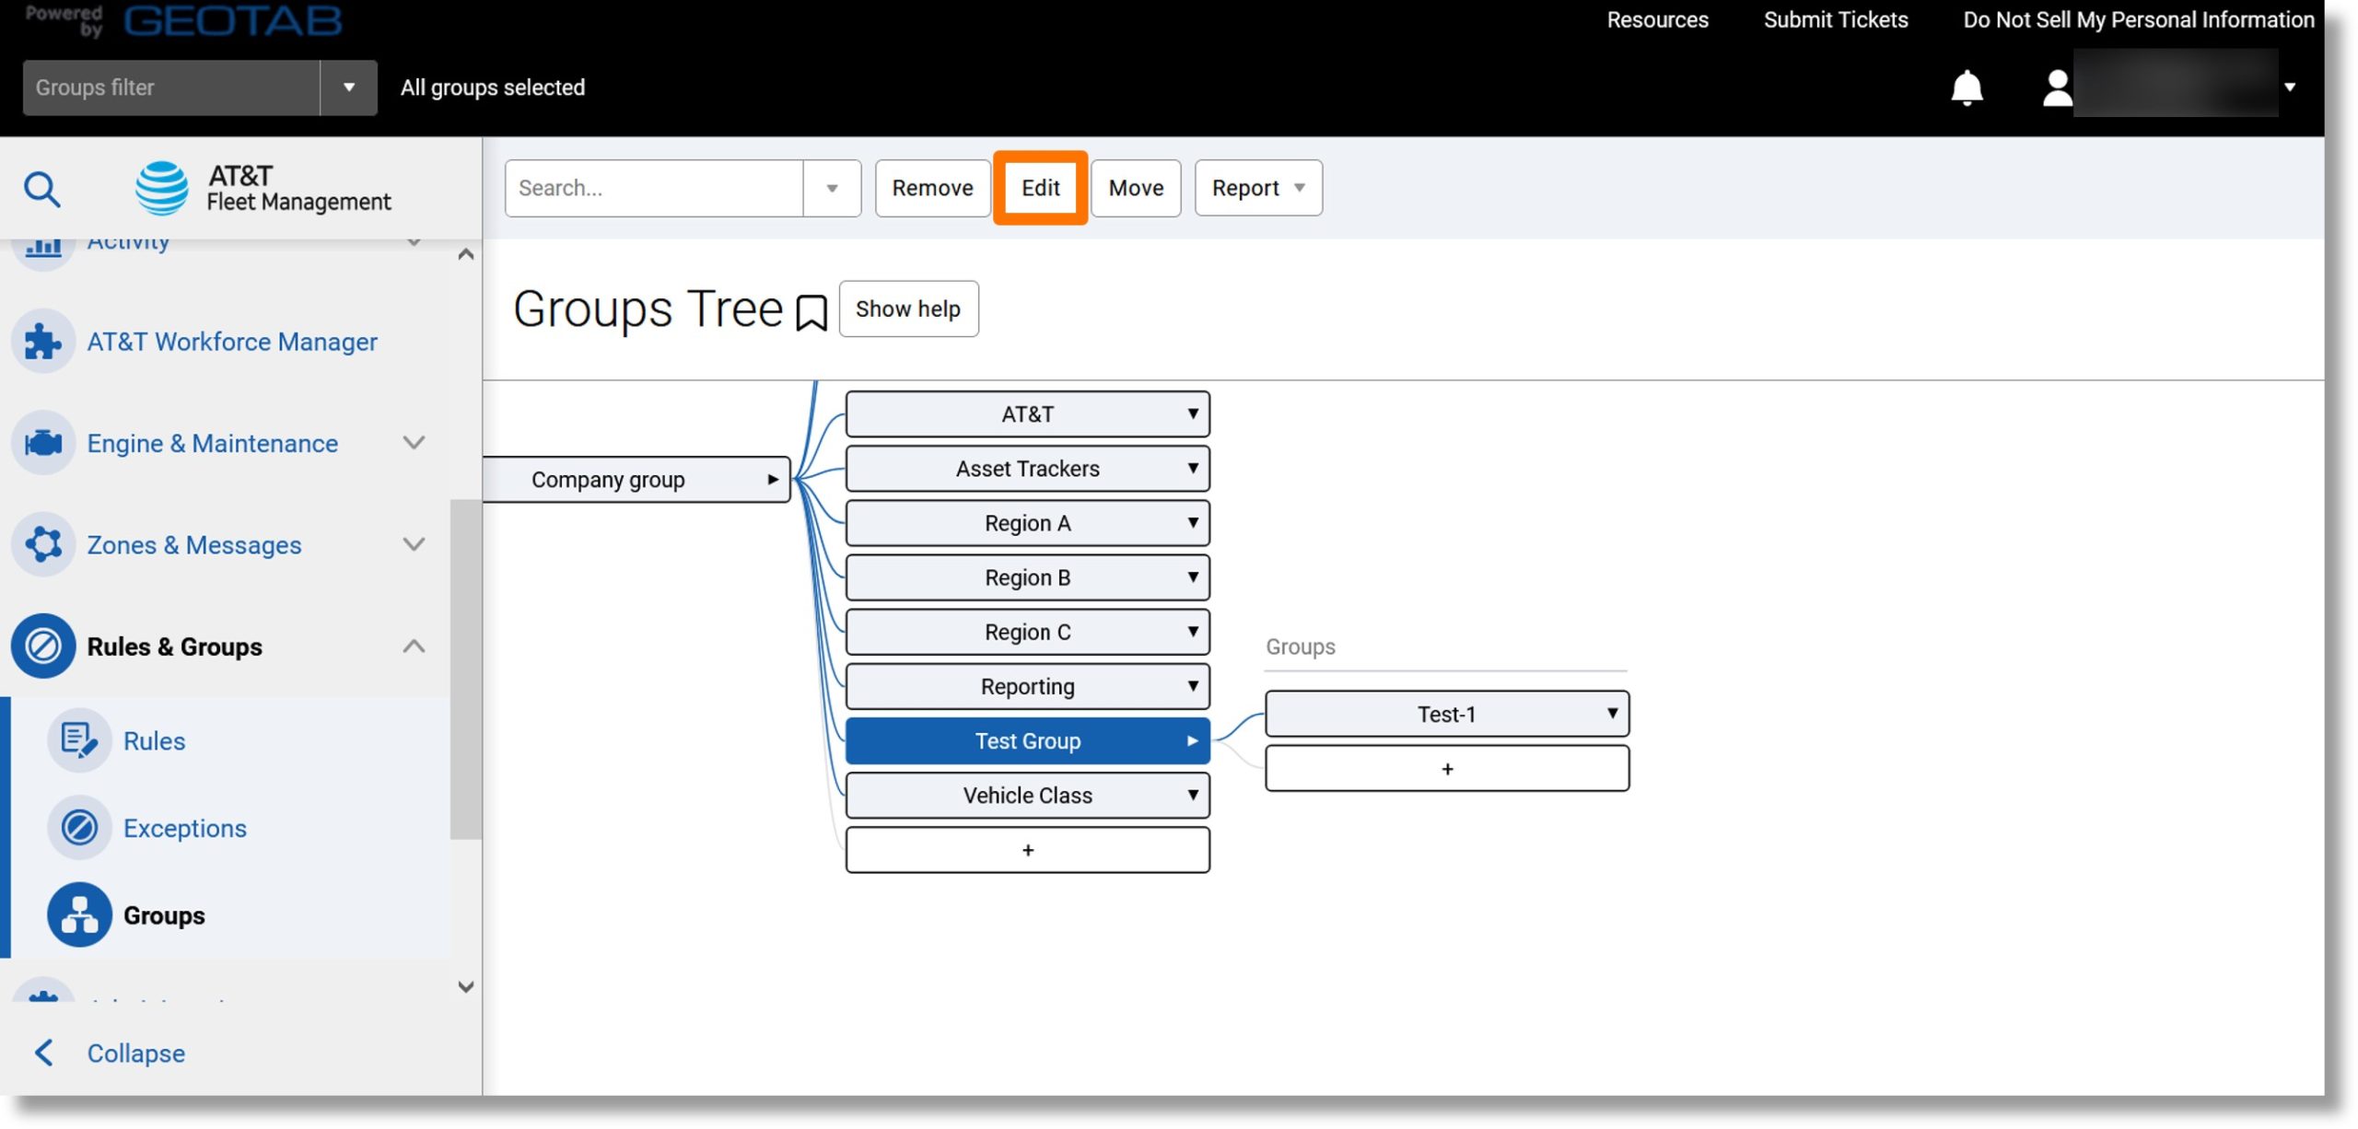The width and height of the screenshot is (2358, 1129).
Task: Expand the Region C node arrow
Action: tap(1193, 631)
